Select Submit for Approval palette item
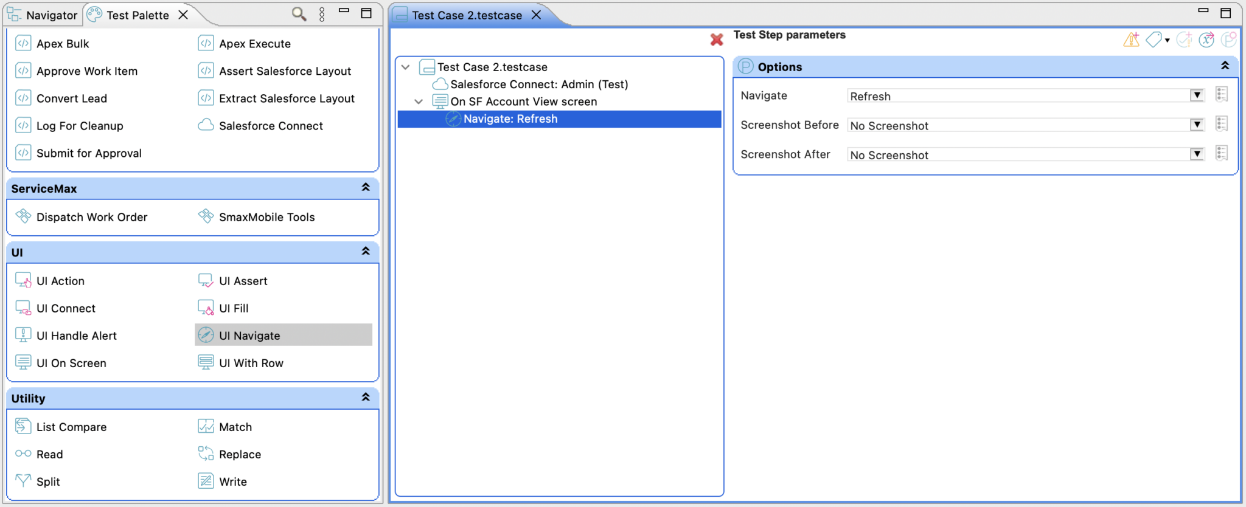This screenshot has height=507, width=1246. point(78,153)
